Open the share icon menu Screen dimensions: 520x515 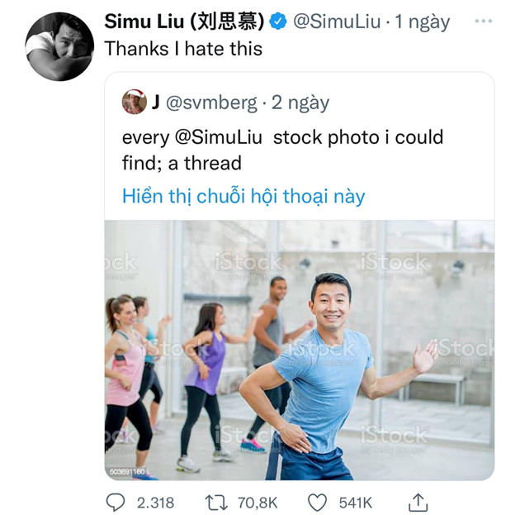click(x=418, y=502)
